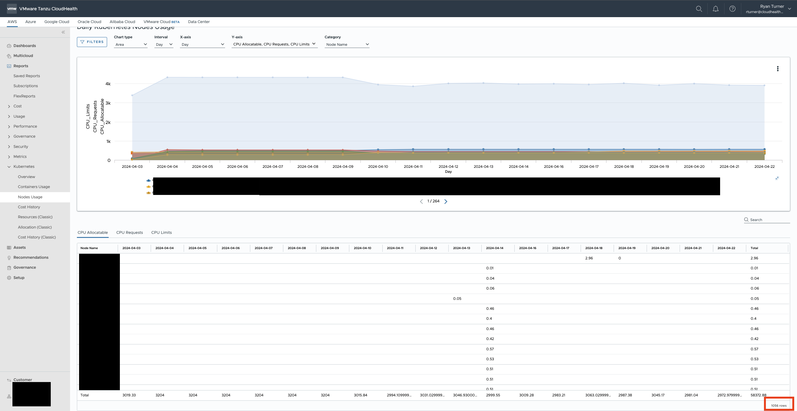The height and width of the screenshot is (411, 797).
Task: Click the chart collapse arrows icon
Action: pyautogui.click(x=777, y=178)
